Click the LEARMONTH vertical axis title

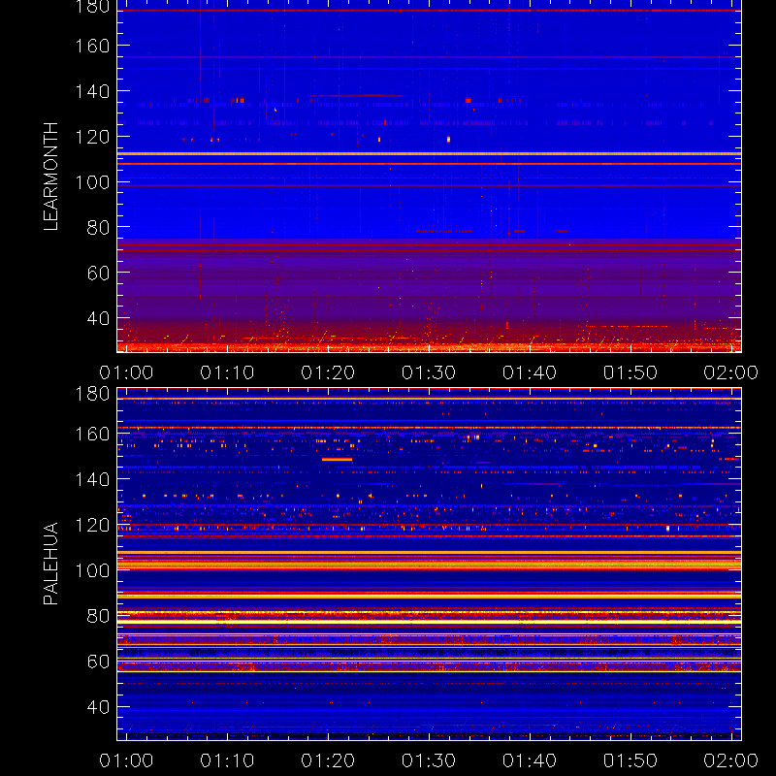[x=50, y=177]
